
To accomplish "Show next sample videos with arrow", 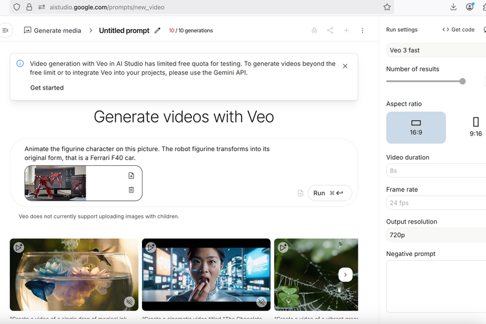I will tap(345, 275).
